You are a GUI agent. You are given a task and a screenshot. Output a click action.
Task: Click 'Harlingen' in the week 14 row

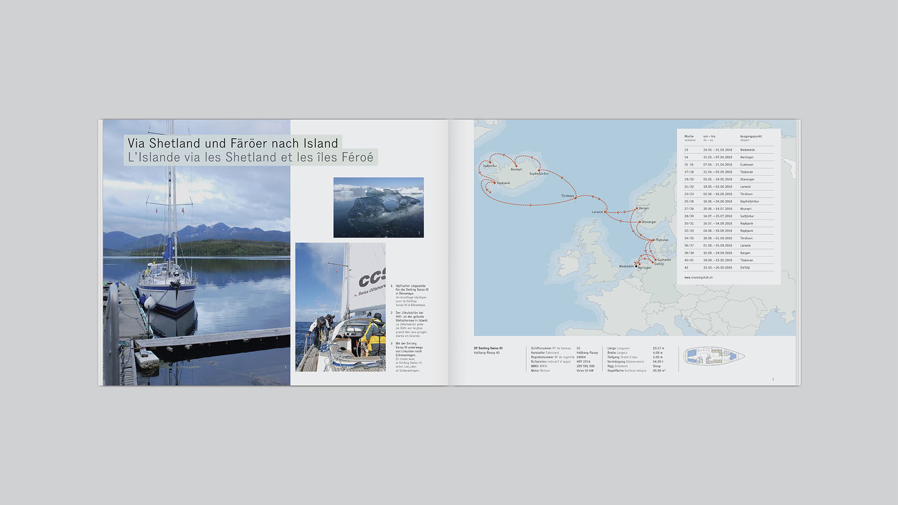(747, 157)
